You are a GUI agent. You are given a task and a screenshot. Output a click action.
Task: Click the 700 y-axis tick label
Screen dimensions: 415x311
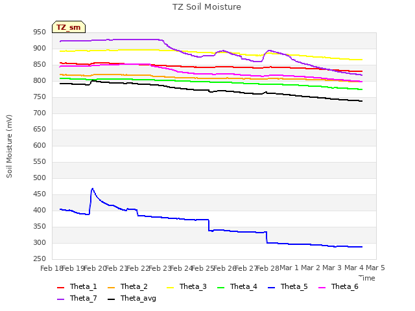coord(40,113)
